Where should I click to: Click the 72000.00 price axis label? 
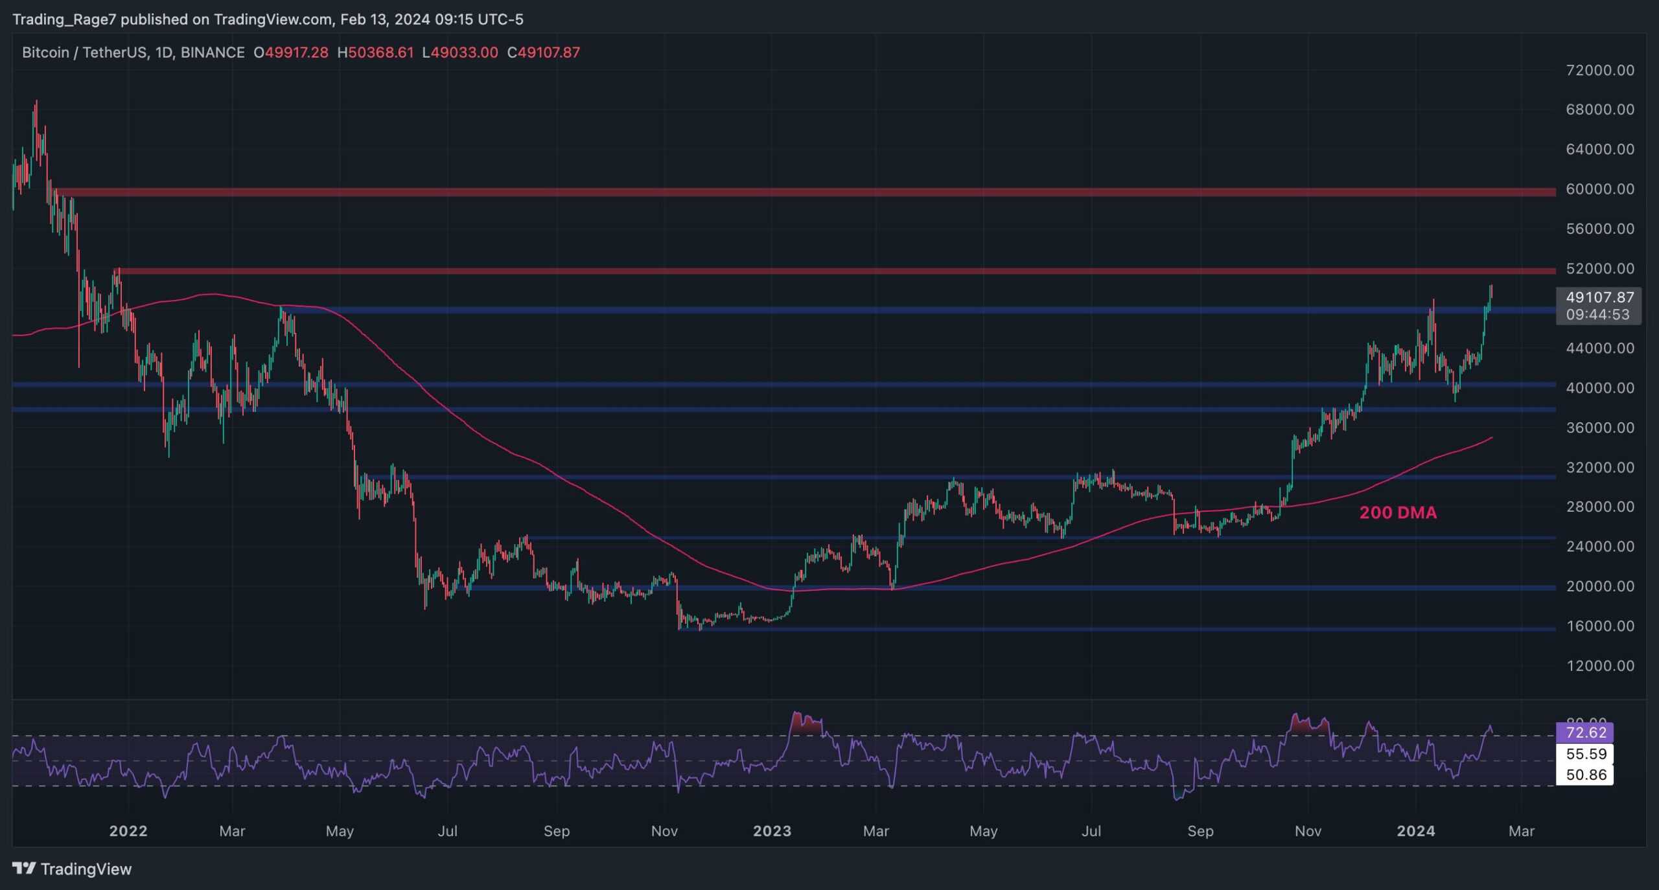tap(1600, 70)
